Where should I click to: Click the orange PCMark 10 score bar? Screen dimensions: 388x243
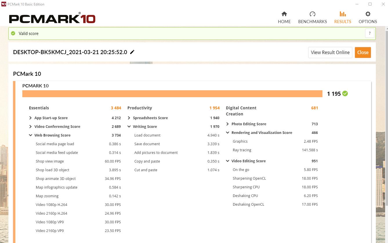coord(172,94)
